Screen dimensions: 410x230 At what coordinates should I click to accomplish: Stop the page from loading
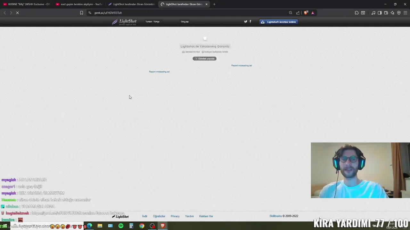pyautogui.click(x=17, y=13)
